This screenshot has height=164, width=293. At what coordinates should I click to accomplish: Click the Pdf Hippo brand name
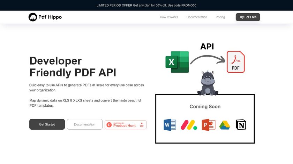[x=50, y=17]
